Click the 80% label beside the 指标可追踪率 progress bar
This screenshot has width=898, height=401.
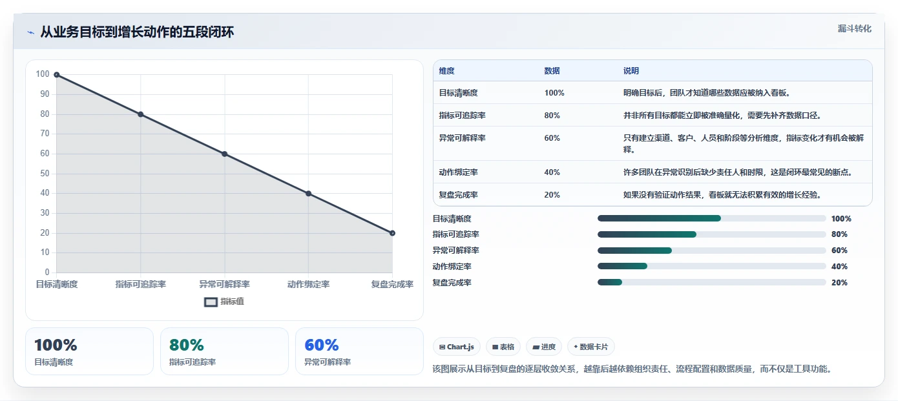839,234
